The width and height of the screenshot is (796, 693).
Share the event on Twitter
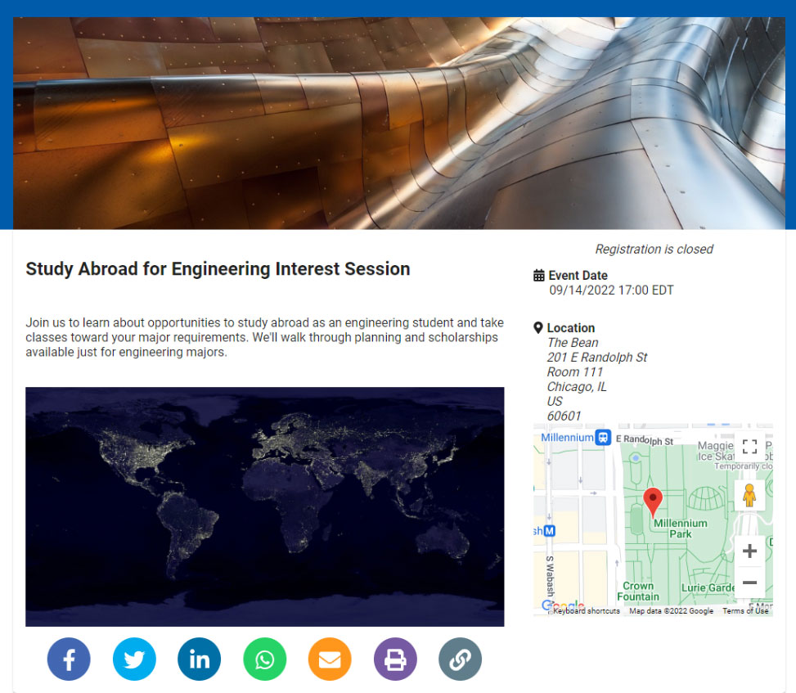click(x=134, y=659)
